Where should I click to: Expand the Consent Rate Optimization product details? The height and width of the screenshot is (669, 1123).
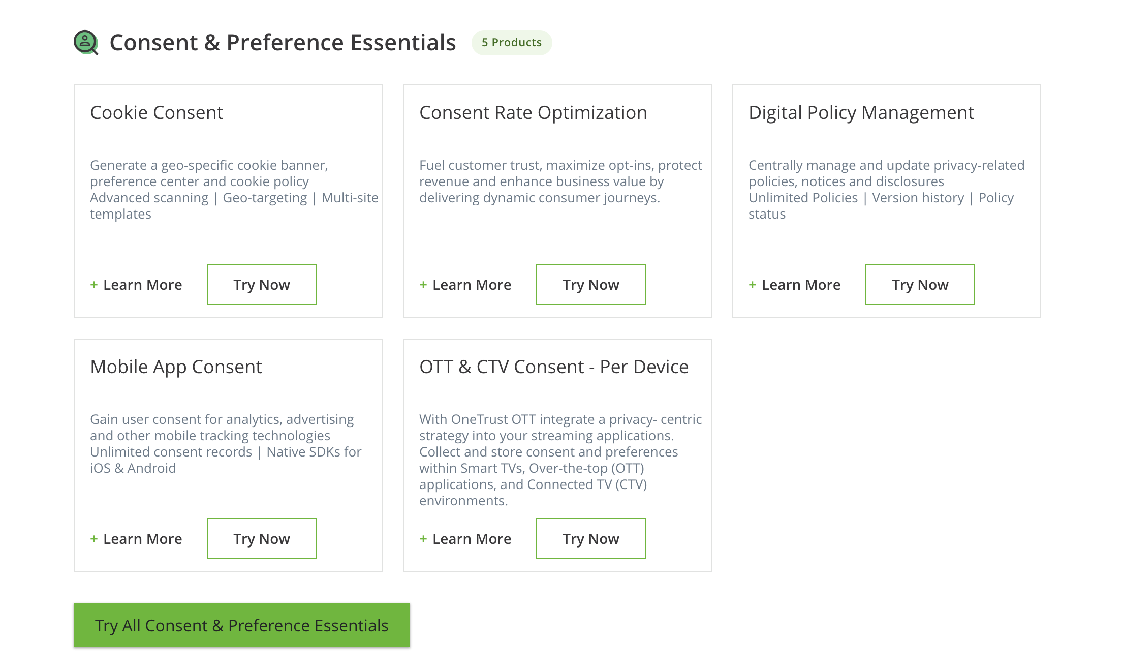[465, 284]
